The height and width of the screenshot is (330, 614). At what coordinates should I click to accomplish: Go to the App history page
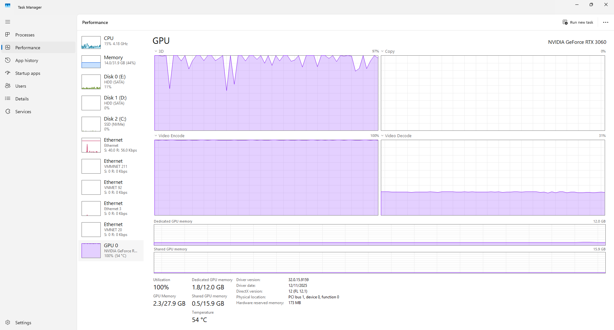(38, 60)
